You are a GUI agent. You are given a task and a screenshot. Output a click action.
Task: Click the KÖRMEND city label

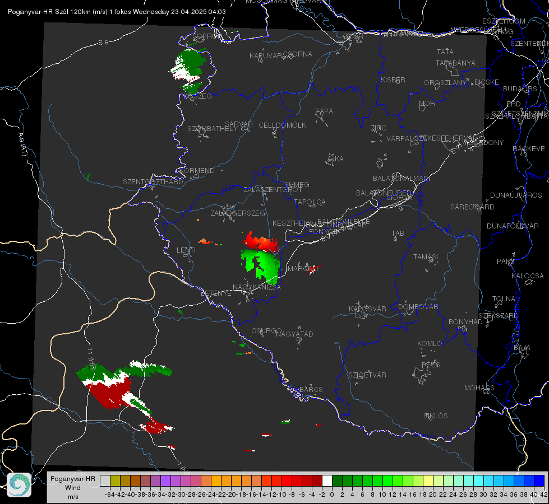pos(196,171)
